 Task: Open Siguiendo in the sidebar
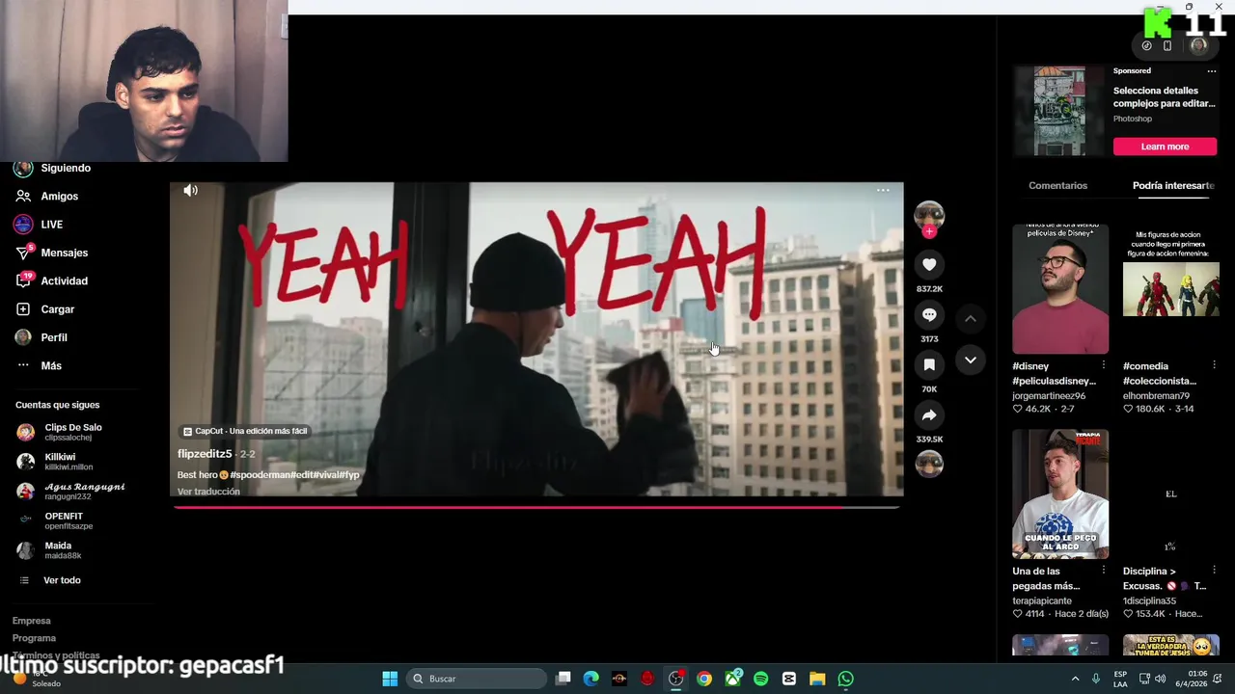tap(66, 168)
